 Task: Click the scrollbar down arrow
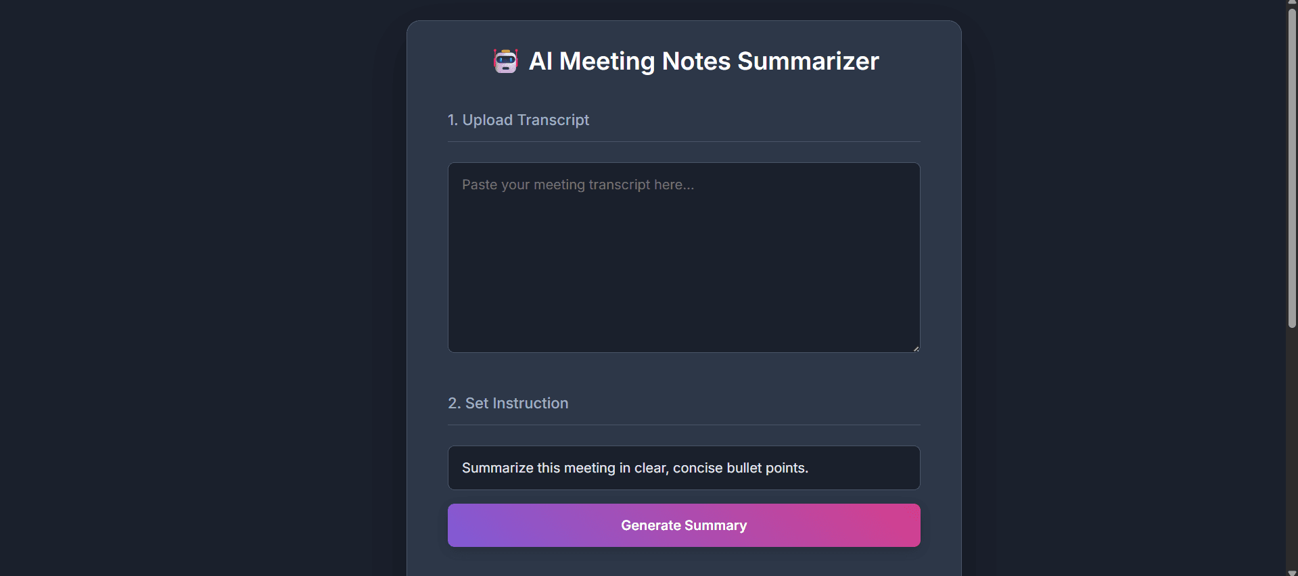tap(1291, 571)
